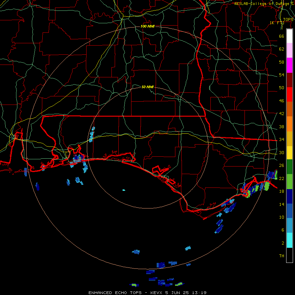Click the '26' legend value
295x295 pixels.
point(282,166)
